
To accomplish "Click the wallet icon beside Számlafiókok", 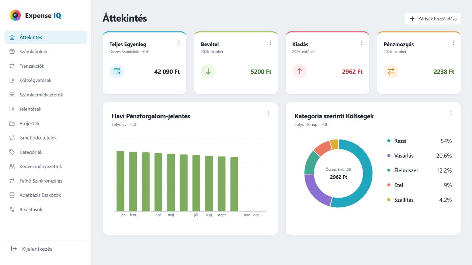I will pyautogui.click(x=12, y=52).
